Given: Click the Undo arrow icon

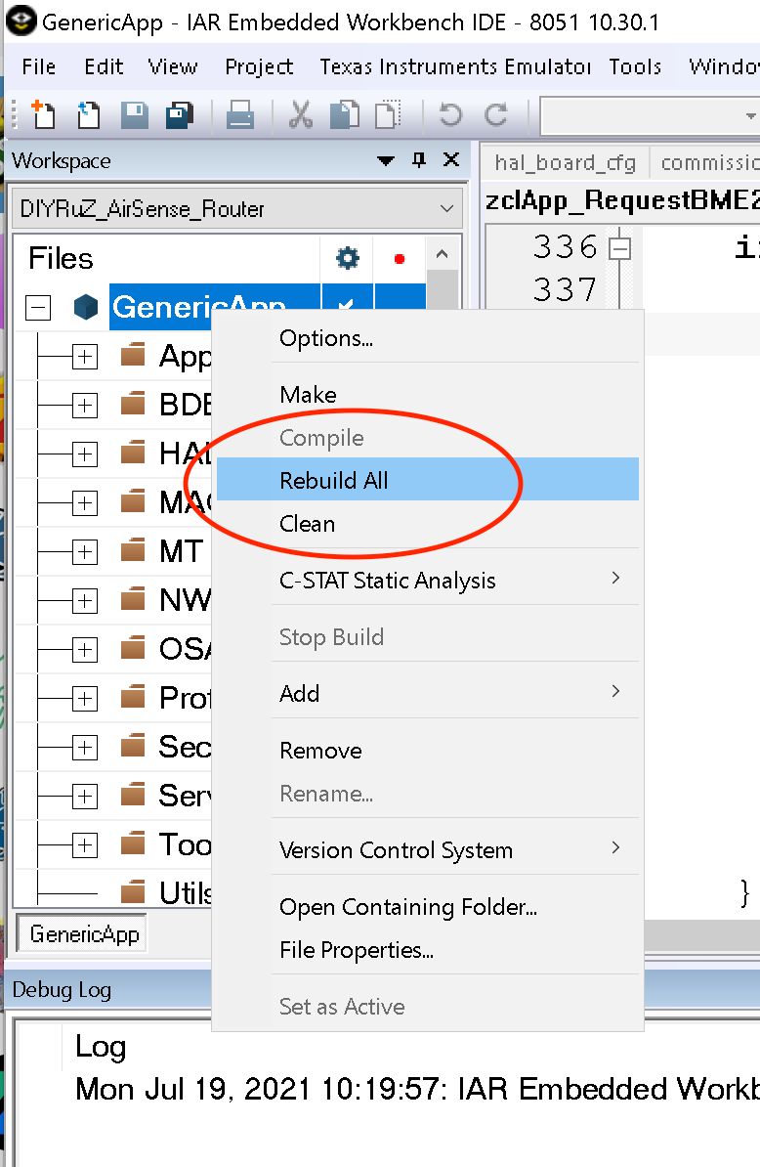Looking at the screenshot, I should [450, 115].
